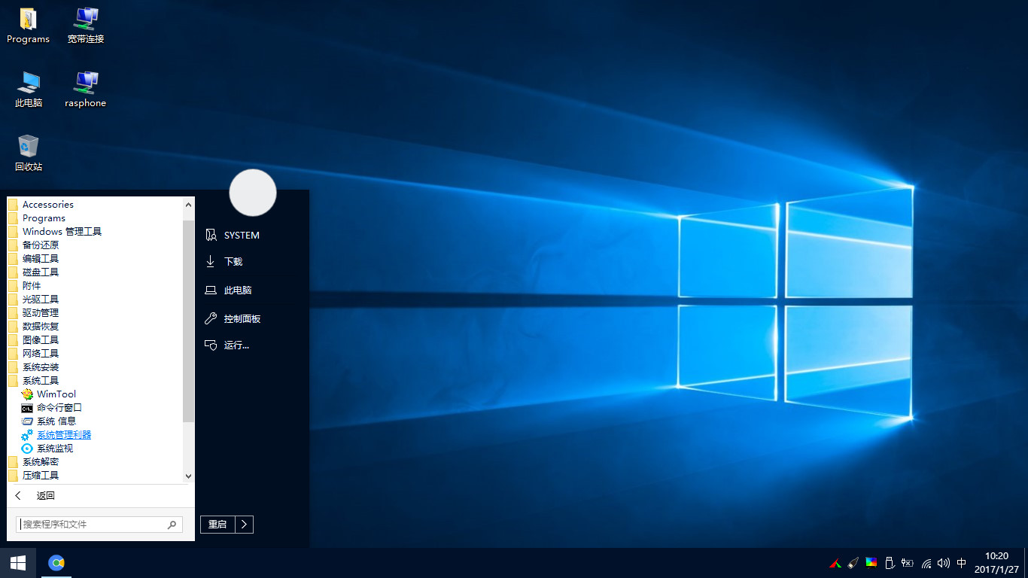
Task: Toggle the wireless network tray icon
Action: 925,562
